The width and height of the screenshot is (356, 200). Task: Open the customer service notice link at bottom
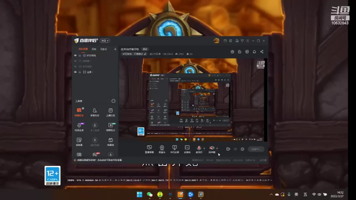[100, 160]
